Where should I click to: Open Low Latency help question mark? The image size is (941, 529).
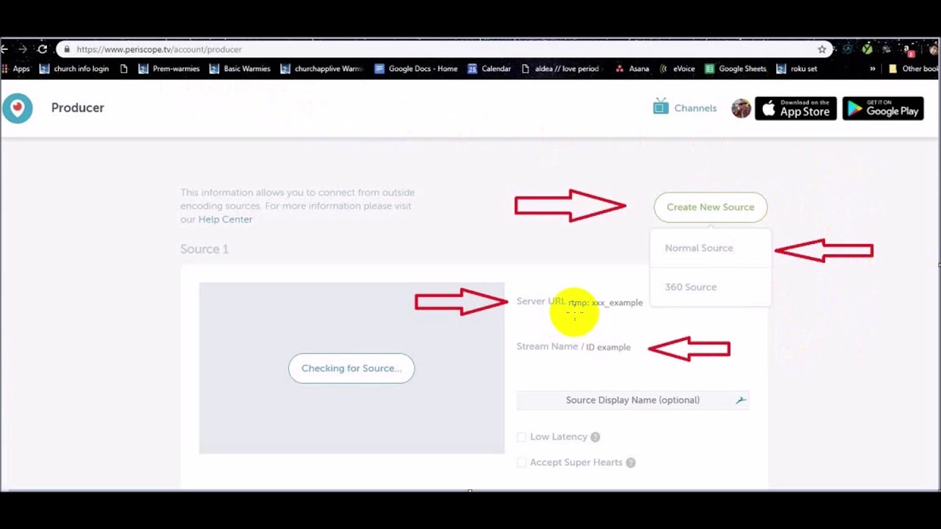[595, 437]
